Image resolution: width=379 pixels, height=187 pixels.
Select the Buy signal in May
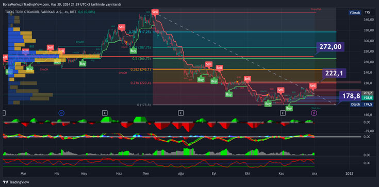tap(83, 64)
